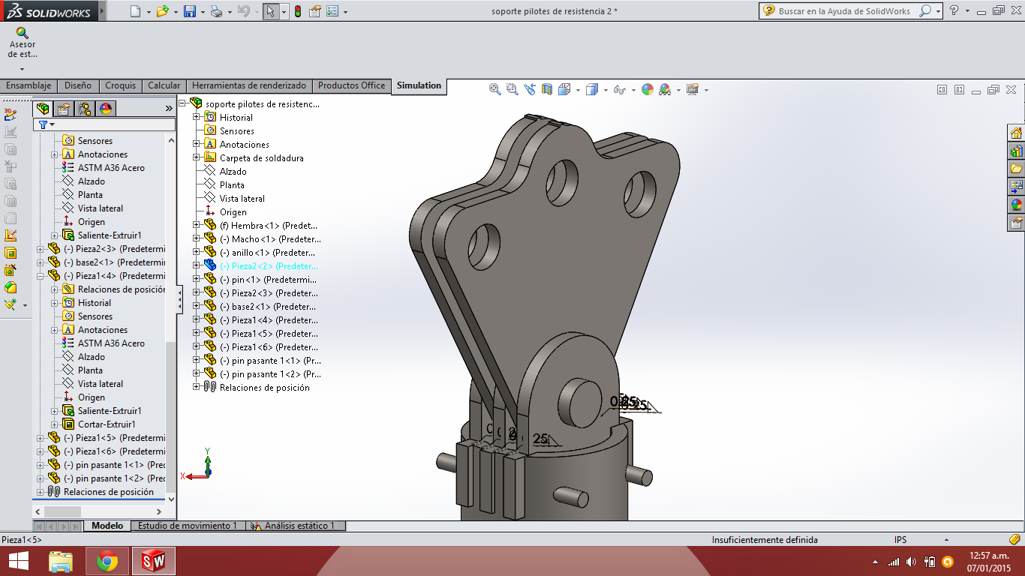Viewport: 1025px width, 576px height.
Task: Expand Pieza2<3> node in left tree
Action: coord(41,249)
